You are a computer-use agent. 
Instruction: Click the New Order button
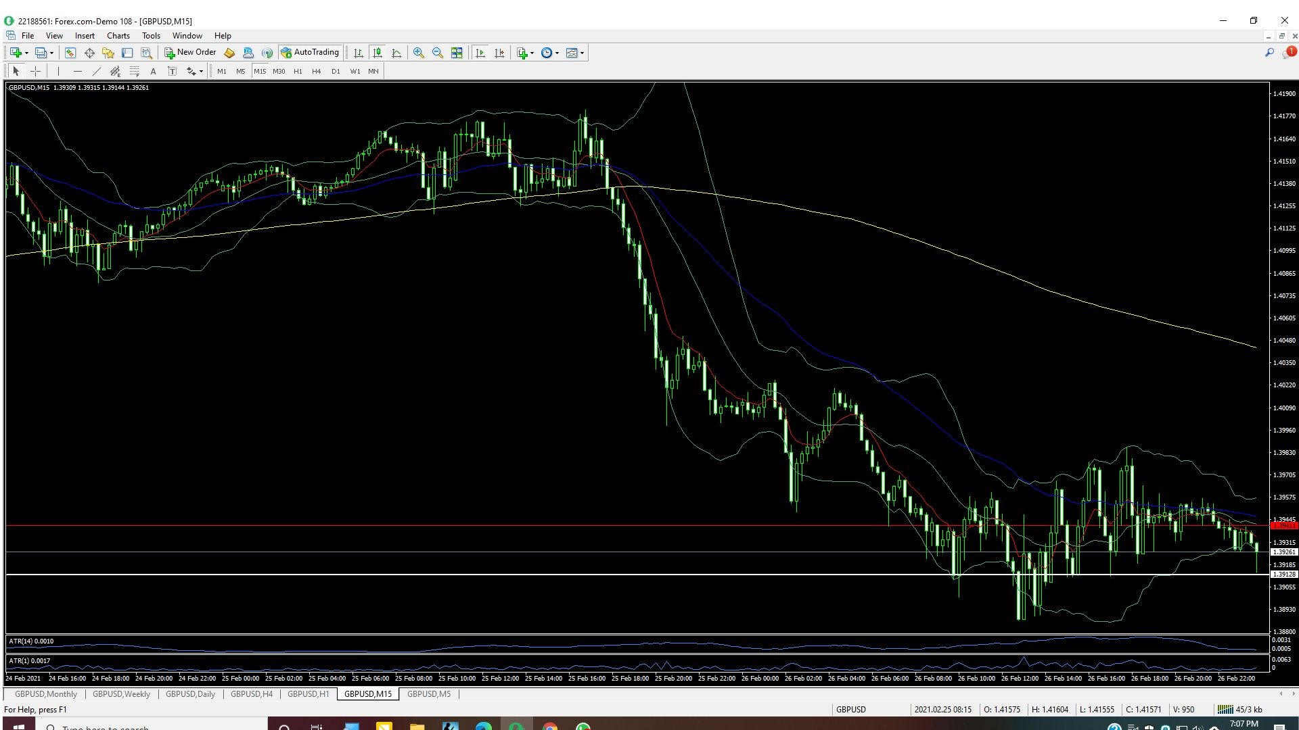(x=190, y=53)
